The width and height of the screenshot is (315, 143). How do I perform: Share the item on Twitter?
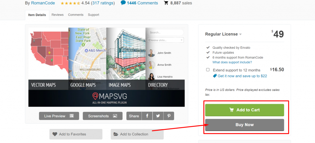coord(158,116)
